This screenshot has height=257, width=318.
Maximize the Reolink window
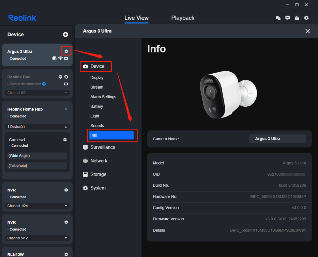click(x=297, y=5)
